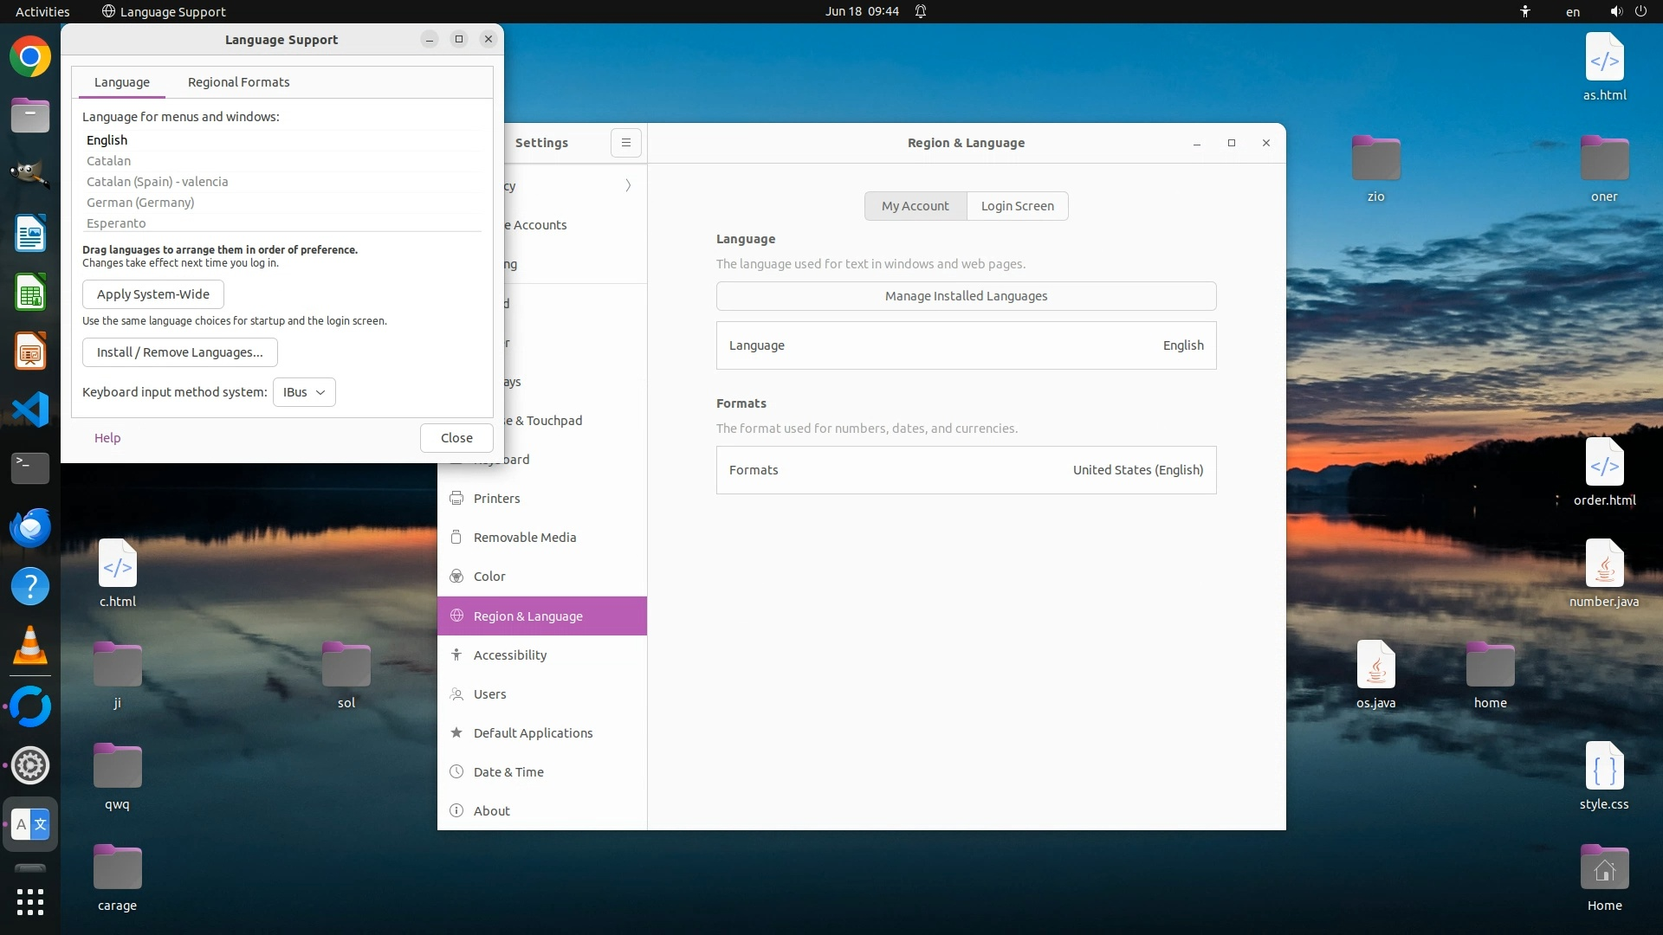The image size is (1663, 935).
Task: Select German (Germany) in language list
Action: (x=140, y=203)
